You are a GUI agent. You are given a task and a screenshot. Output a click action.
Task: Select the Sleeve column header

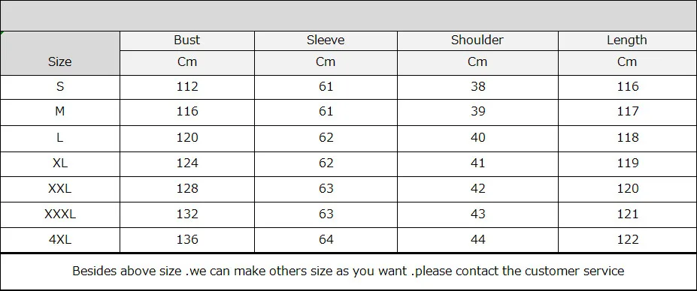click(x=326, y=40)
